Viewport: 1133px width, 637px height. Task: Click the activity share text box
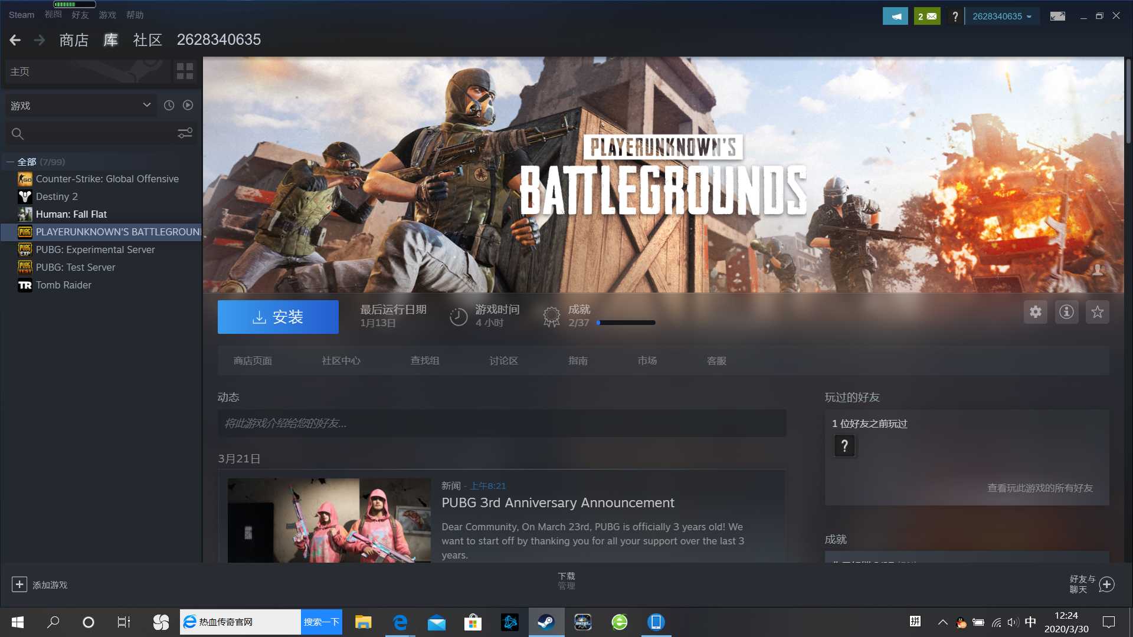point(502,423)
